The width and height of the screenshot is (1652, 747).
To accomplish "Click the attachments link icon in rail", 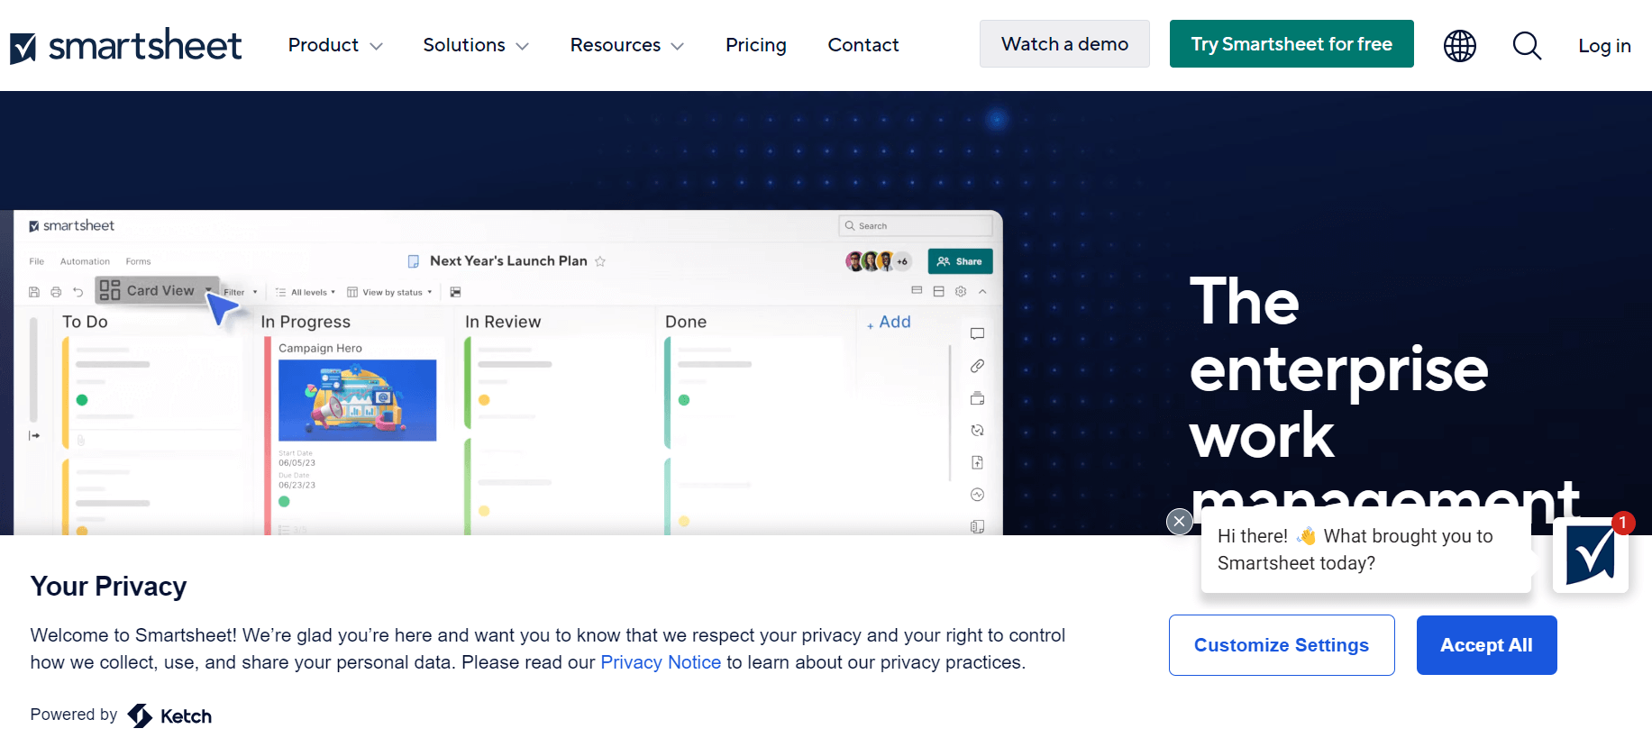I will pyautogui.click(x=977, y=366).
